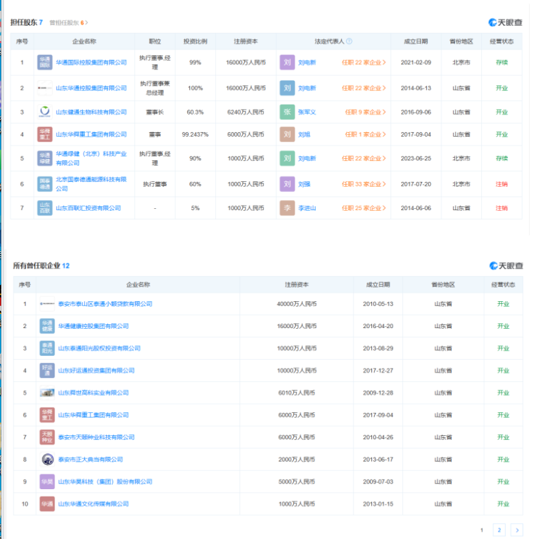The image size is (542, 539).
Task: Click the 李进山 avatar icon
Action: click(x=287, y=208)
